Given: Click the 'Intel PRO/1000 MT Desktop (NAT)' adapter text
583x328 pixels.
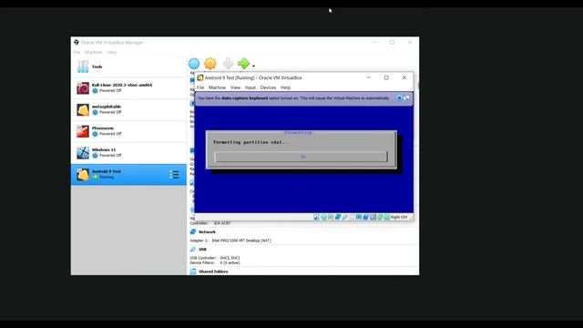Looking at the screenshot, I should point(241,241).
